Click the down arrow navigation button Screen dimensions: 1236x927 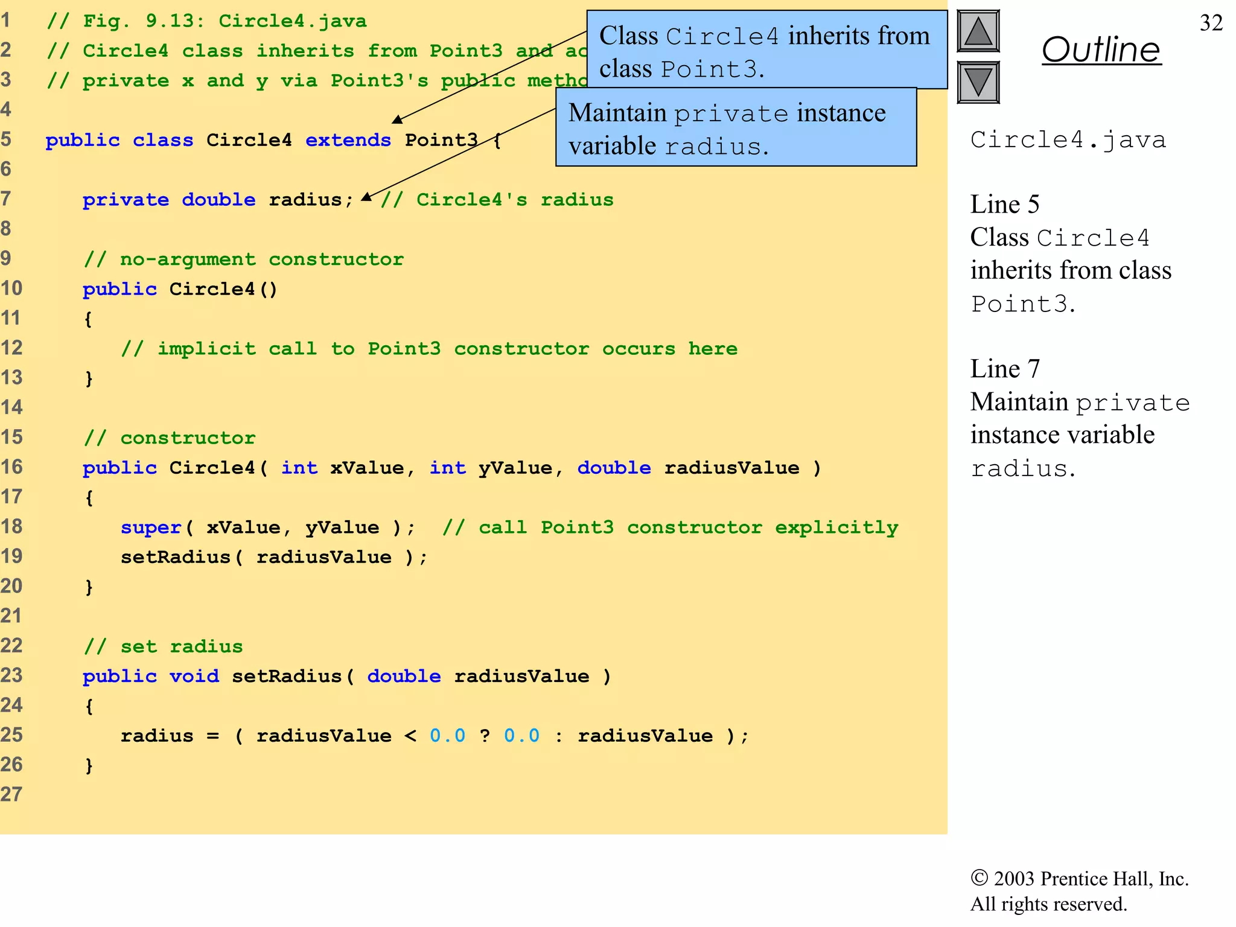[x=978, y=83]
